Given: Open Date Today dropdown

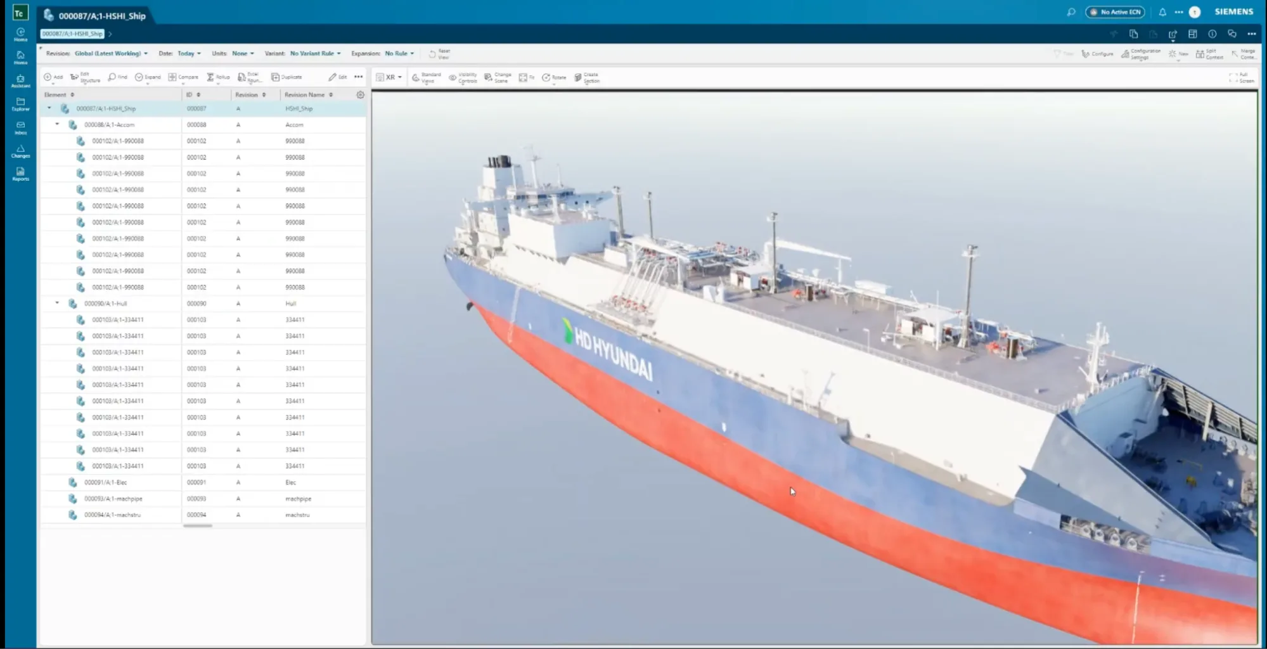Looking at the screenshot, I should [189, 53].
